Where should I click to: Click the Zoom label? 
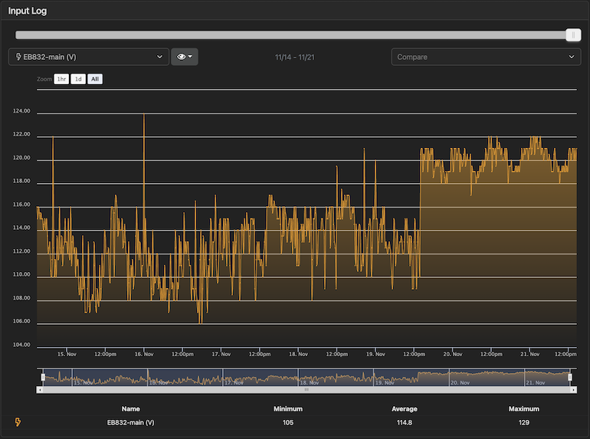click(44, 79)
